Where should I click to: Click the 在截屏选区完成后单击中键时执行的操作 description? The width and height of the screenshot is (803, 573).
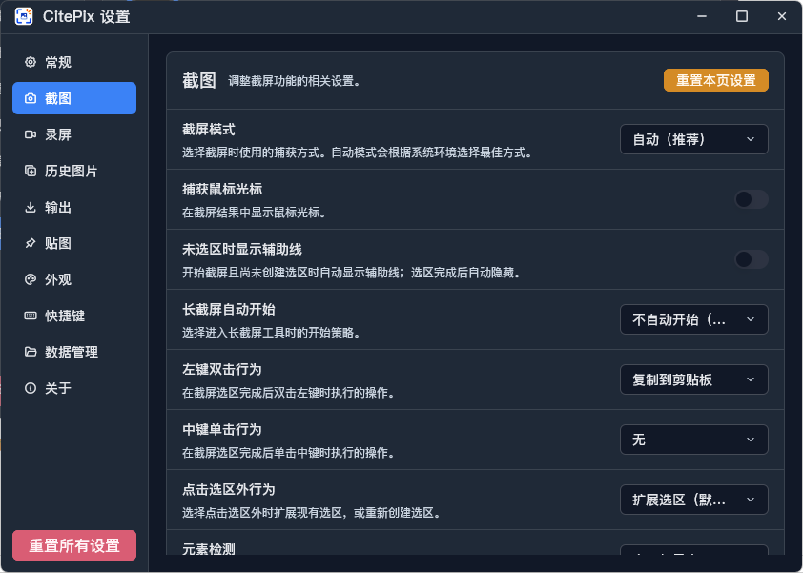pos(289,453)
